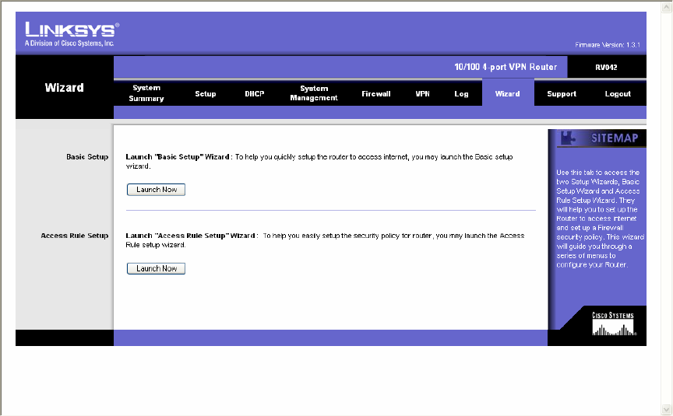This screenshot has width=673, height=416.
Task: Click the Firmware Version: 1.3.1 text
Action: pyautogui.click(x=608, y=44)
